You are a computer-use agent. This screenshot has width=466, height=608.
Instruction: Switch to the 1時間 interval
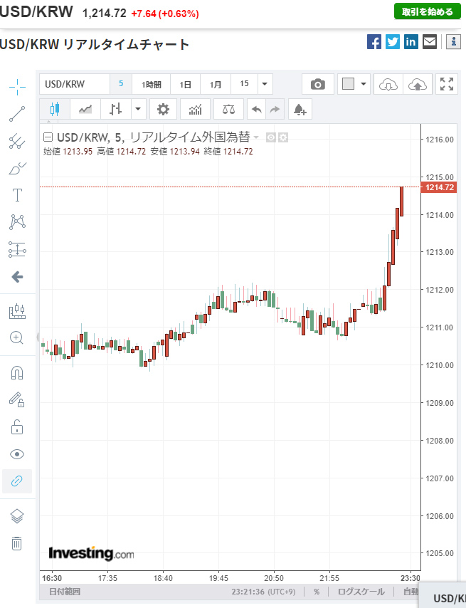coord(151,84)
